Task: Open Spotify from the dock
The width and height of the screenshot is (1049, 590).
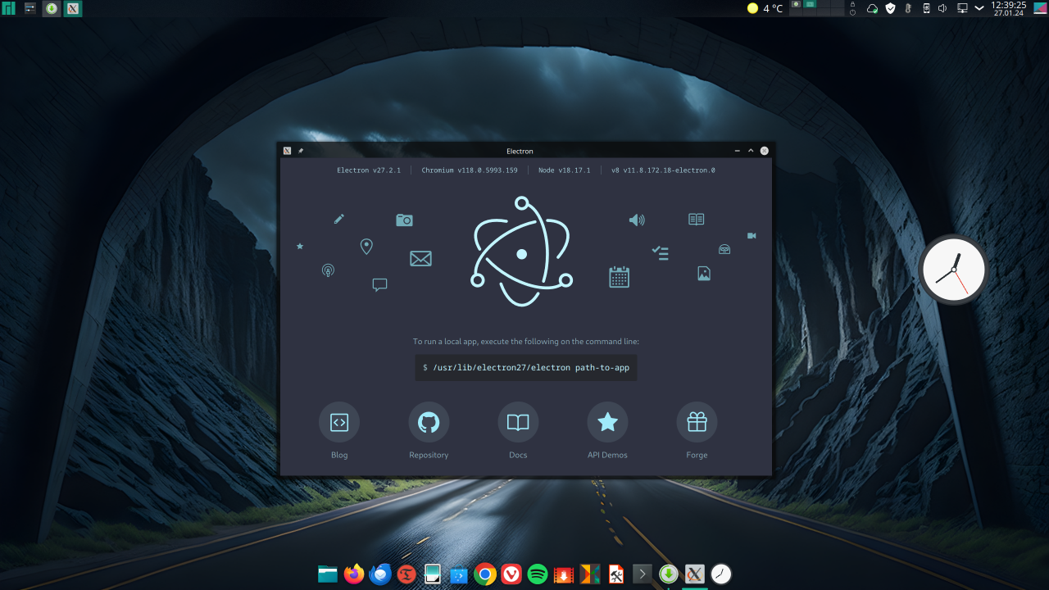Action: click(x=538, y=574)
